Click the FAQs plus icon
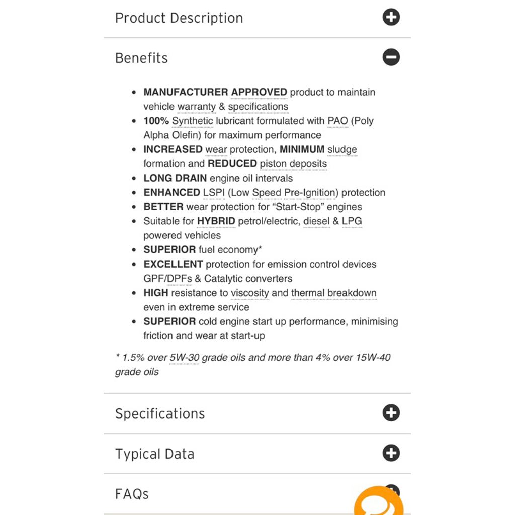This screenshot has height=515, width=515. [392, 489]
